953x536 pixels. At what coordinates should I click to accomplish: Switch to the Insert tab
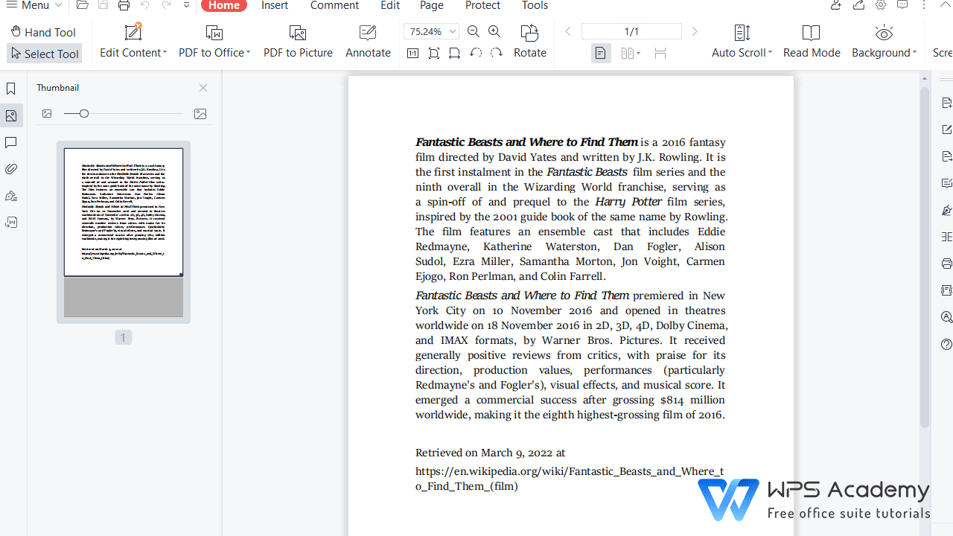pos(275,5)
